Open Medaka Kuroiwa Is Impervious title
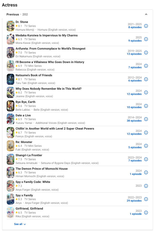This screenshot has width=155, height=231. (x=47, y=35)
